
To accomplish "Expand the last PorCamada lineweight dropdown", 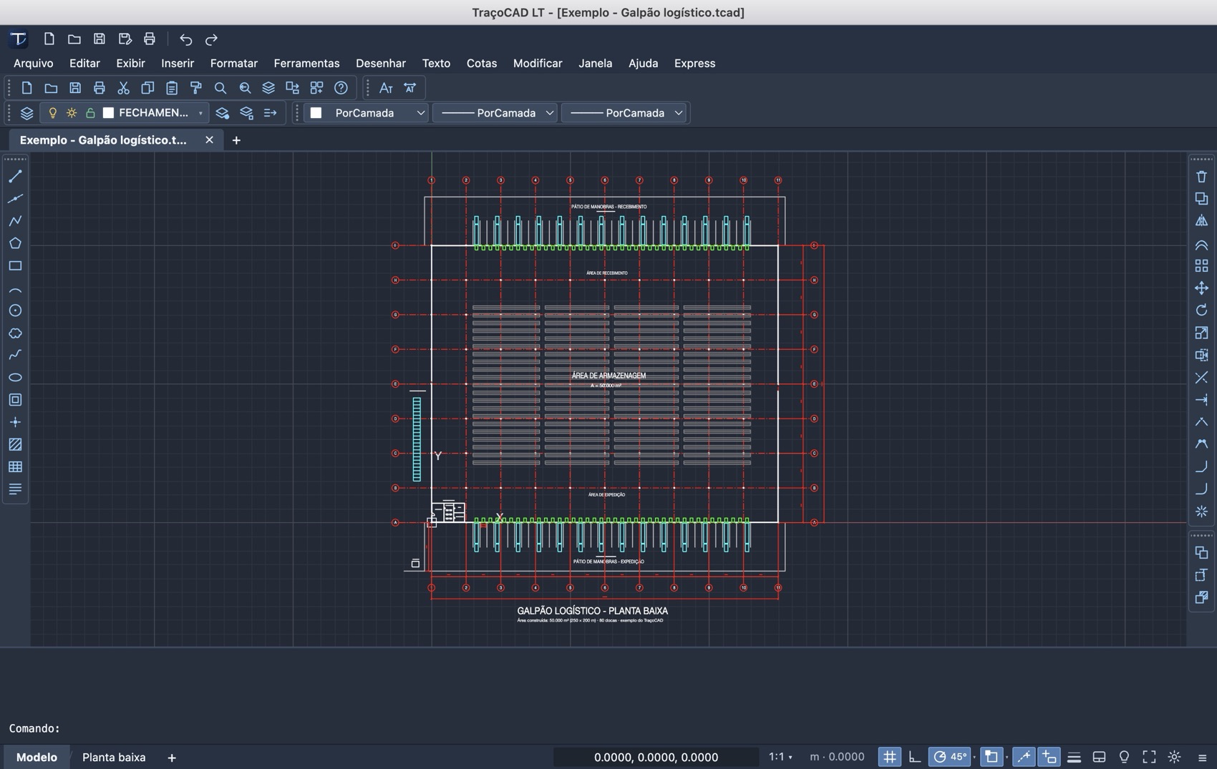I will click(624, 113).
